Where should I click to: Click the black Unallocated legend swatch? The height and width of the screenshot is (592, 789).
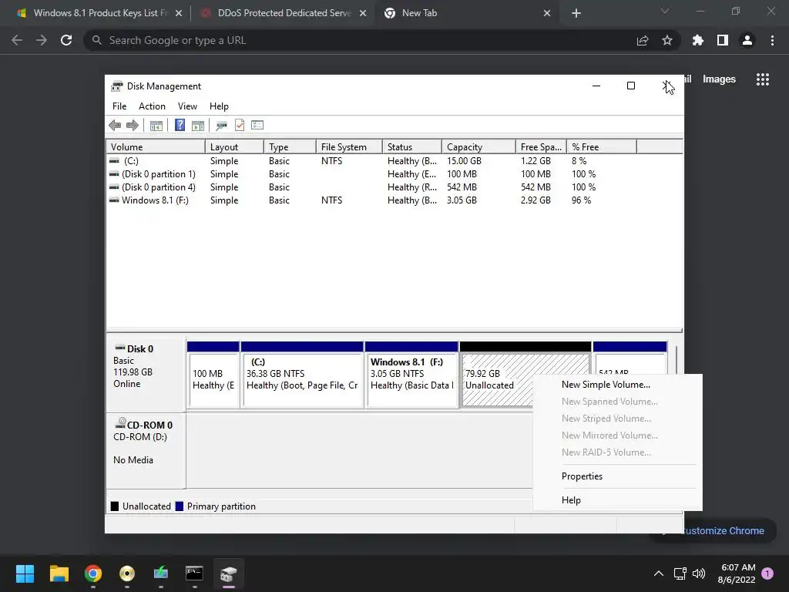click(115, 506)
